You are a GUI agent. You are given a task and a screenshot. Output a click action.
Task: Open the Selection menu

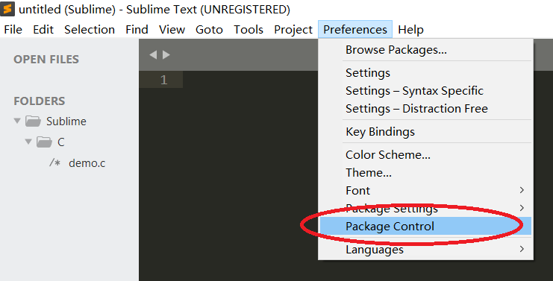(90, 30)
